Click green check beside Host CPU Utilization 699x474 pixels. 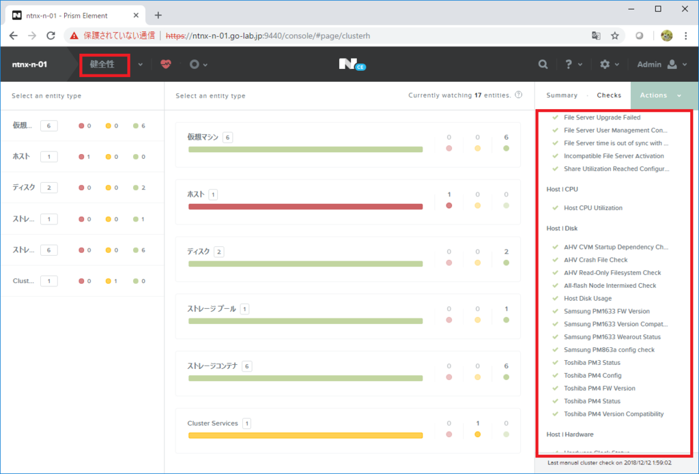point(555,207)
